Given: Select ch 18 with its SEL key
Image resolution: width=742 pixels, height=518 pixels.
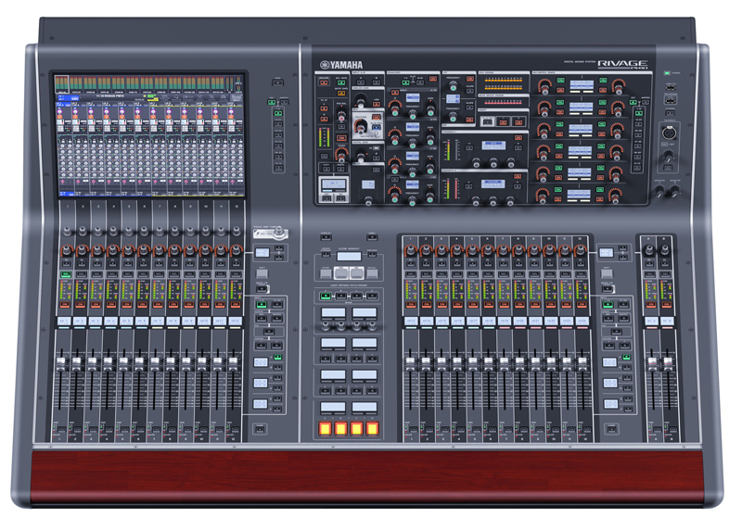Looking at the screenshot, I should click(x=488, y=274).
